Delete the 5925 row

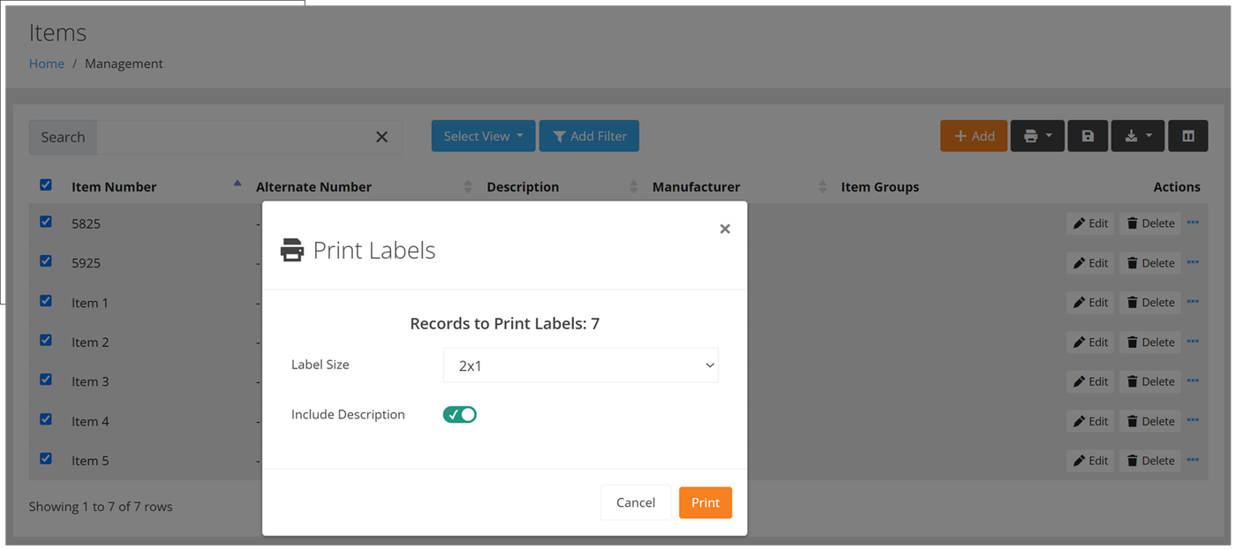1150,263
